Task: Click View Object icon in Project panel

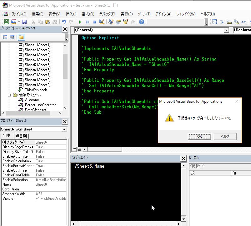Action: 12,37
